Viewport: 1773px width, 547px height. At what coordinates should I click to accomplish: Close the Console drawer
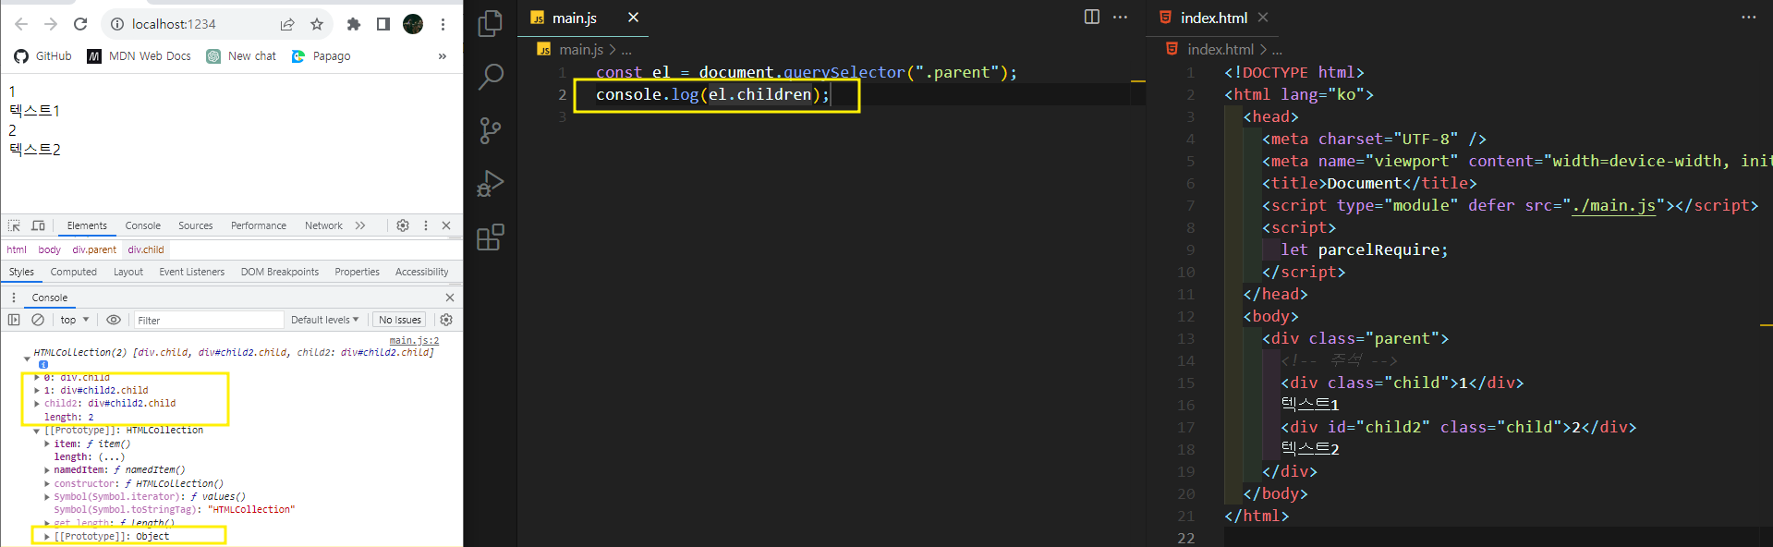pyautogui.click(x=450, y=298)
